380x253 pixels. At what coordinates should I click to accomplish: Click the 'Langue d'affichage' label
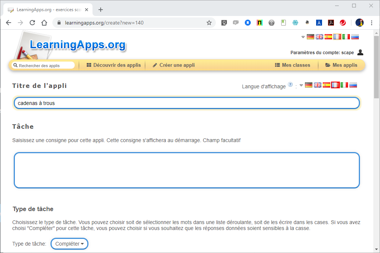tap(264, 86)
